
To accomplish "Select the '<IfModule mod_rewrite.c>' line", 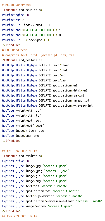I will (x=22, y=10).
